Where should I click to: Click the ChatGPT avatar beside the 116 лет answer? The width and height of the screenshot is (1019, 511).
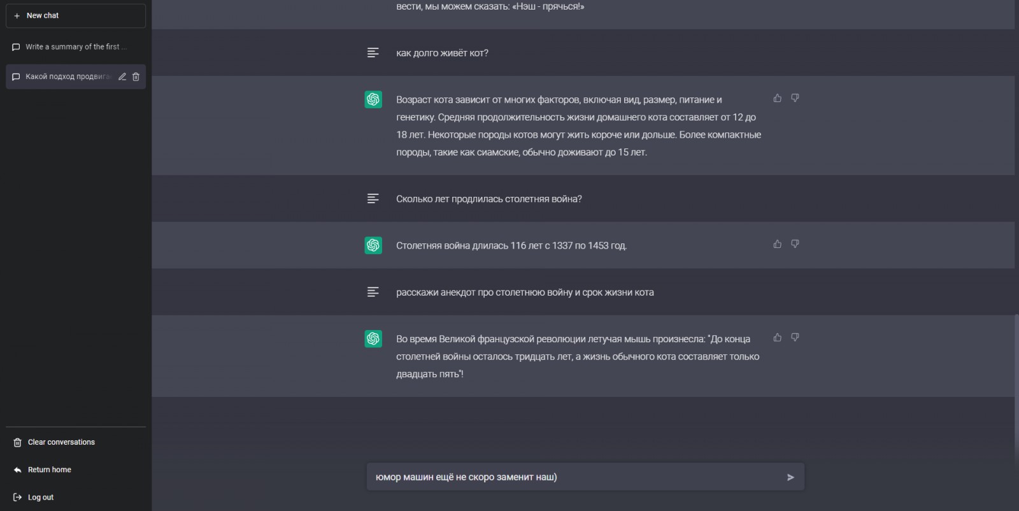click(373, 245)
